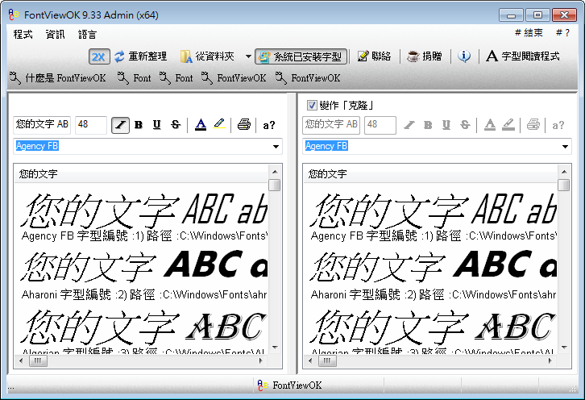Select 系統已安裝字型 installed fonts button
Viewport: 585px width, 400px height.
click(301, 56)
